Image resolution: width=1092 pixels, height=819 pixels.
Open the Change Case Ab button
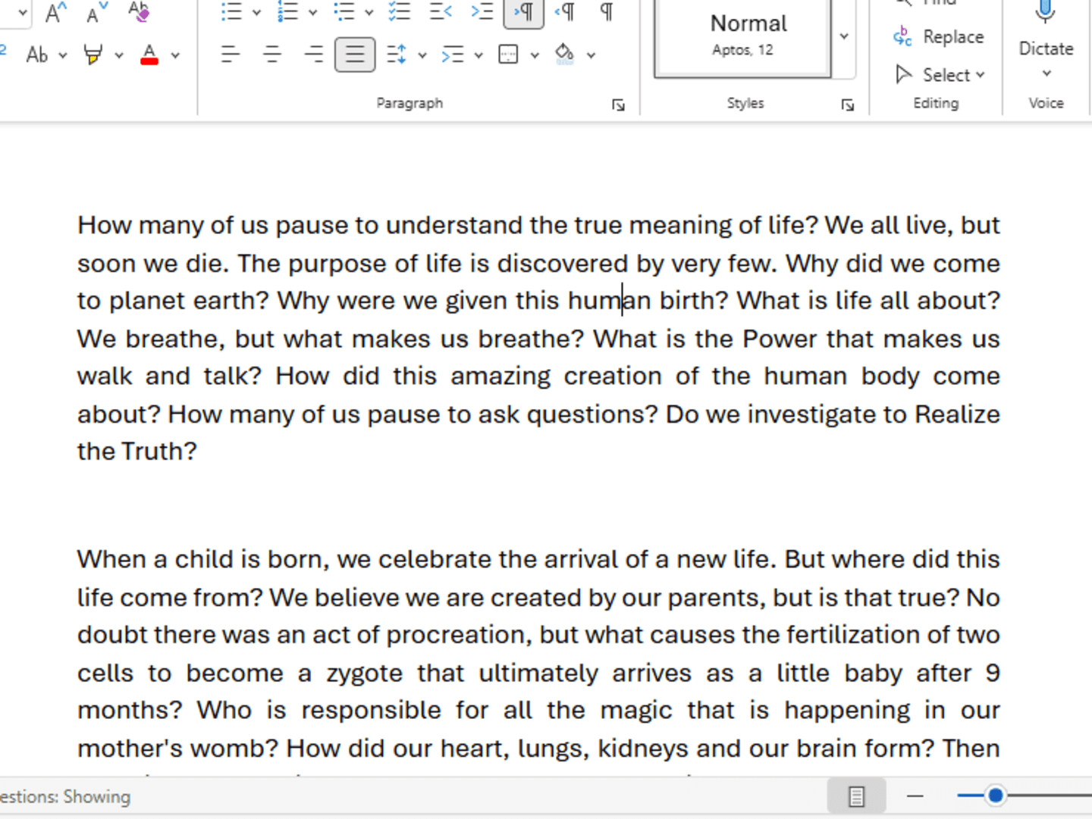(37, 55)
